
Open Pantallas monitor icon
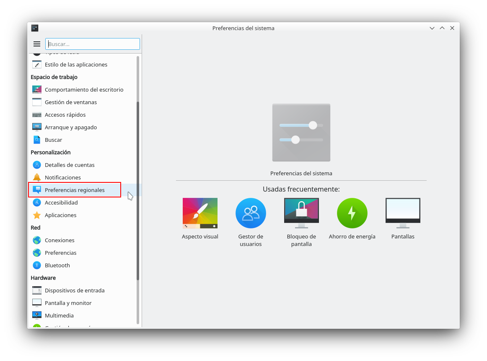pyautogui.click(x=403, y=213)
